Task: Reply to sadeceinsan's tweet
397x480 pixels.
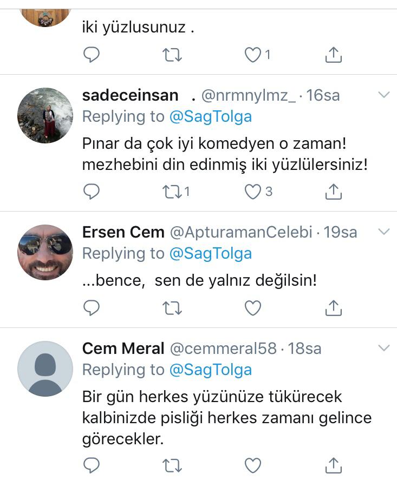Action: [x=92, y=192]
